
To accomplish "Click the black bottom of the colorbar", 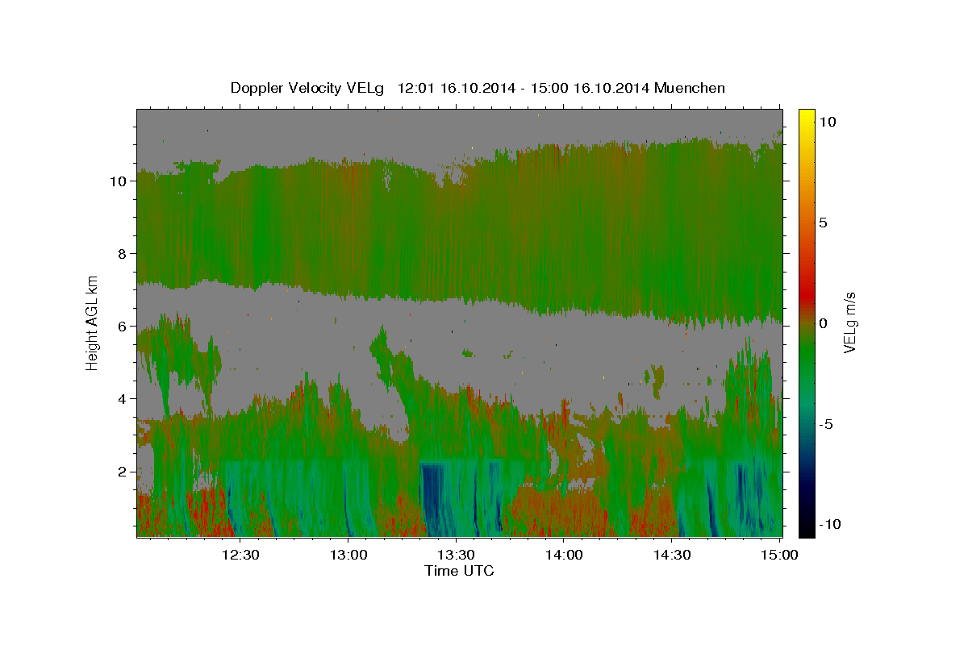I will (x=806, y=530).
